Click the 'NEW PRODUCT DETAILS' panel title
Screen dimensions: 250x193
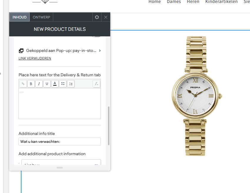click(x=60, y=29)
